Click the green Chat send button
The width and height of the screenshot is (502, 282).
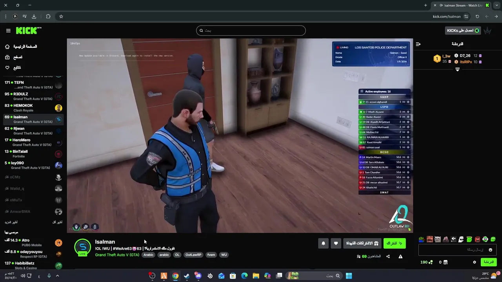pyautogui.click(x=488, y=262)
